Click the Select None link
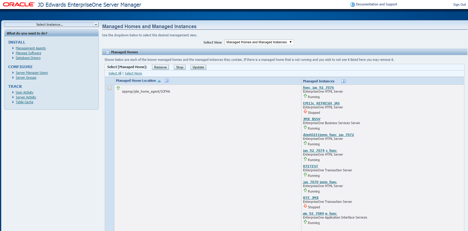The height and width of the screenshot is (231, 468). tap(133, 73)
